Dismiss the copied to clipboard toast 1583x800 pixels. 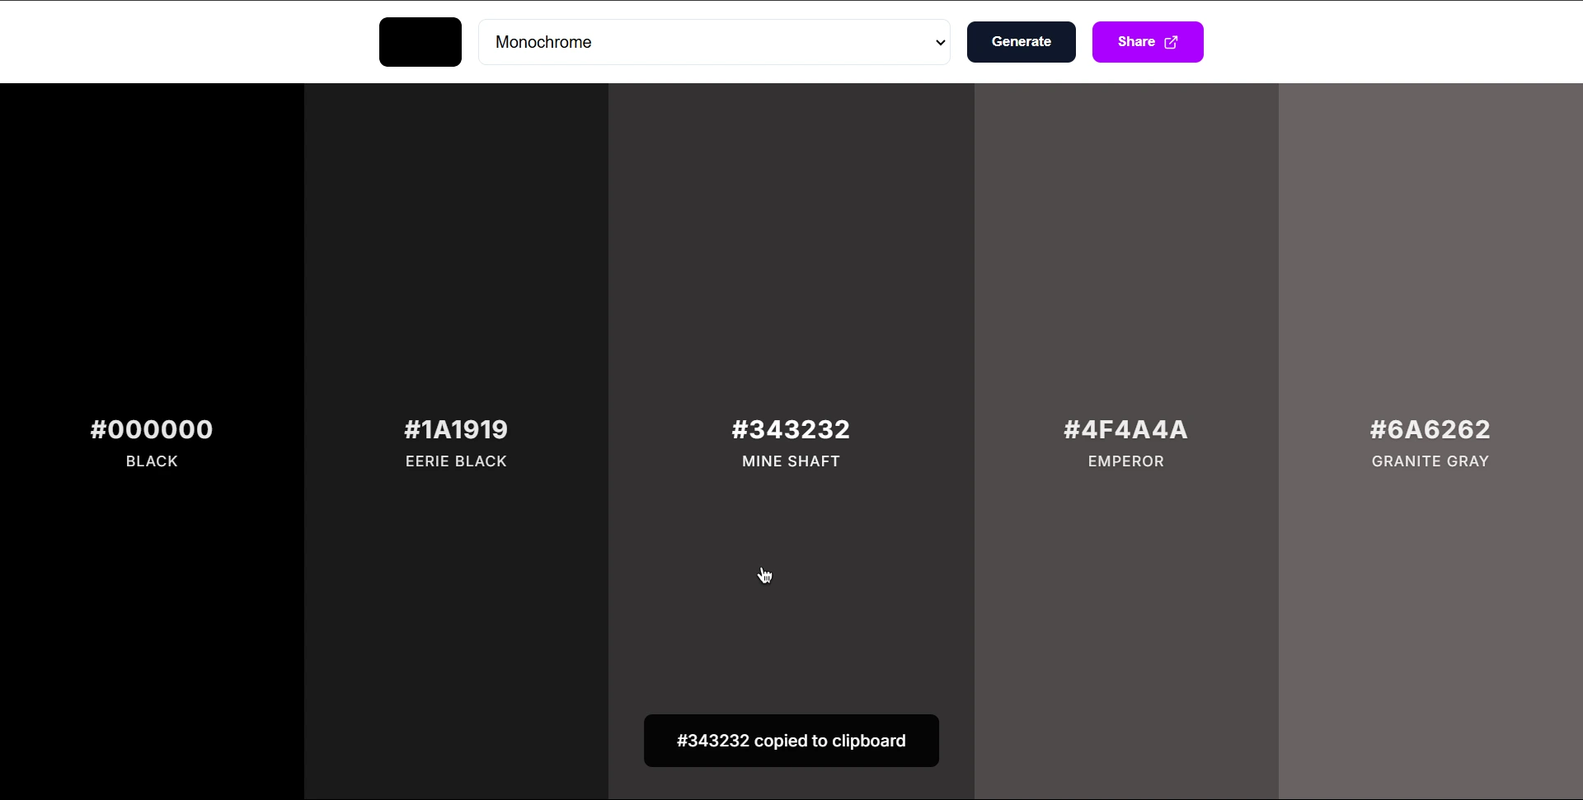[x=790, y=740]
